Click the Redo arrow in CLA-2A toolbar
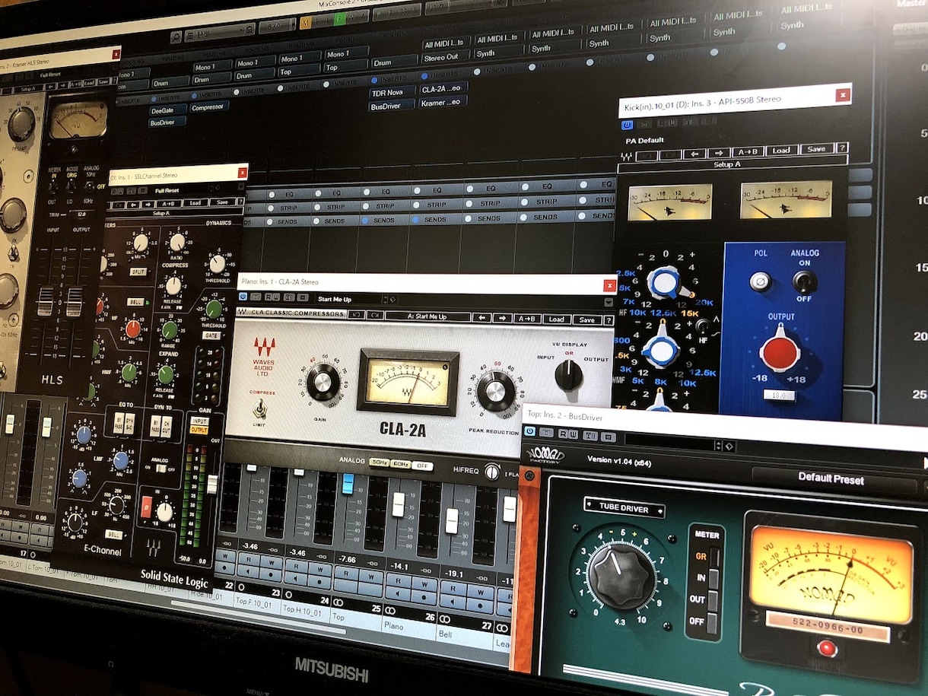The width and height of the screenshot is (928, 696). 375,316
